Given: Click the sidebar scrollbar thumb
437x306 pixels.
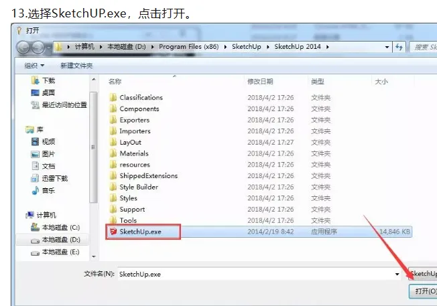Looking at the screenshot, I should pos(94,147).
